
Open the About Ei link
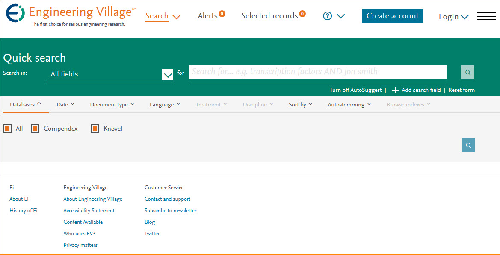pyautogui.click(x=19, y=199)
